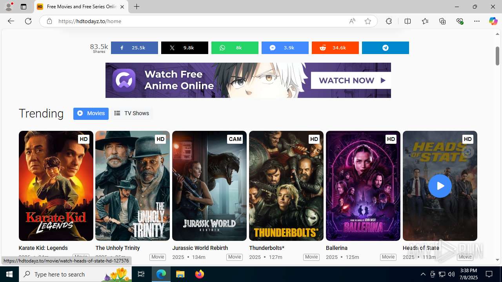Open Task View on the taskbar

[x=141, y=274]
